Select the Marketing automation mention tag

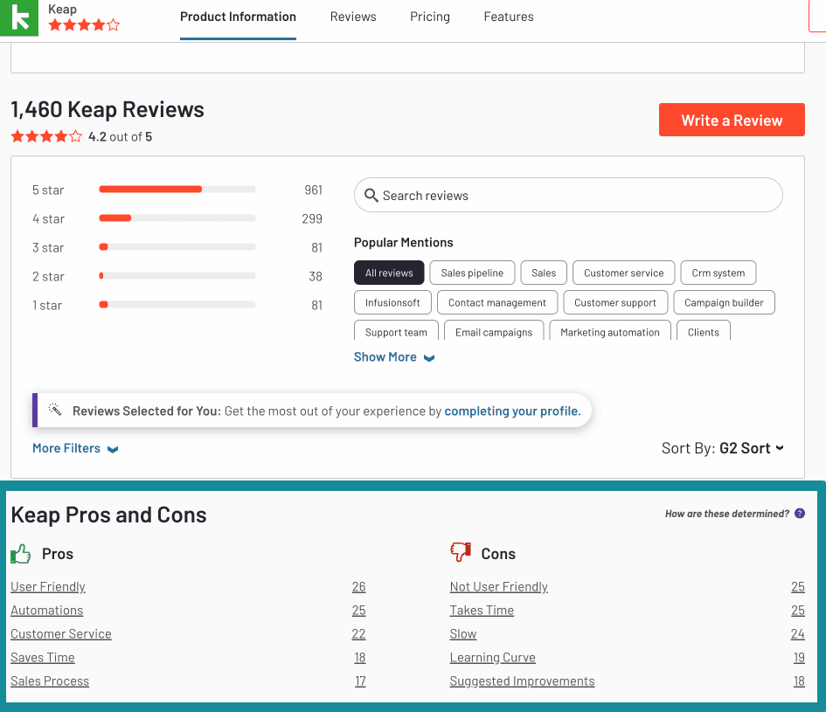610,331
